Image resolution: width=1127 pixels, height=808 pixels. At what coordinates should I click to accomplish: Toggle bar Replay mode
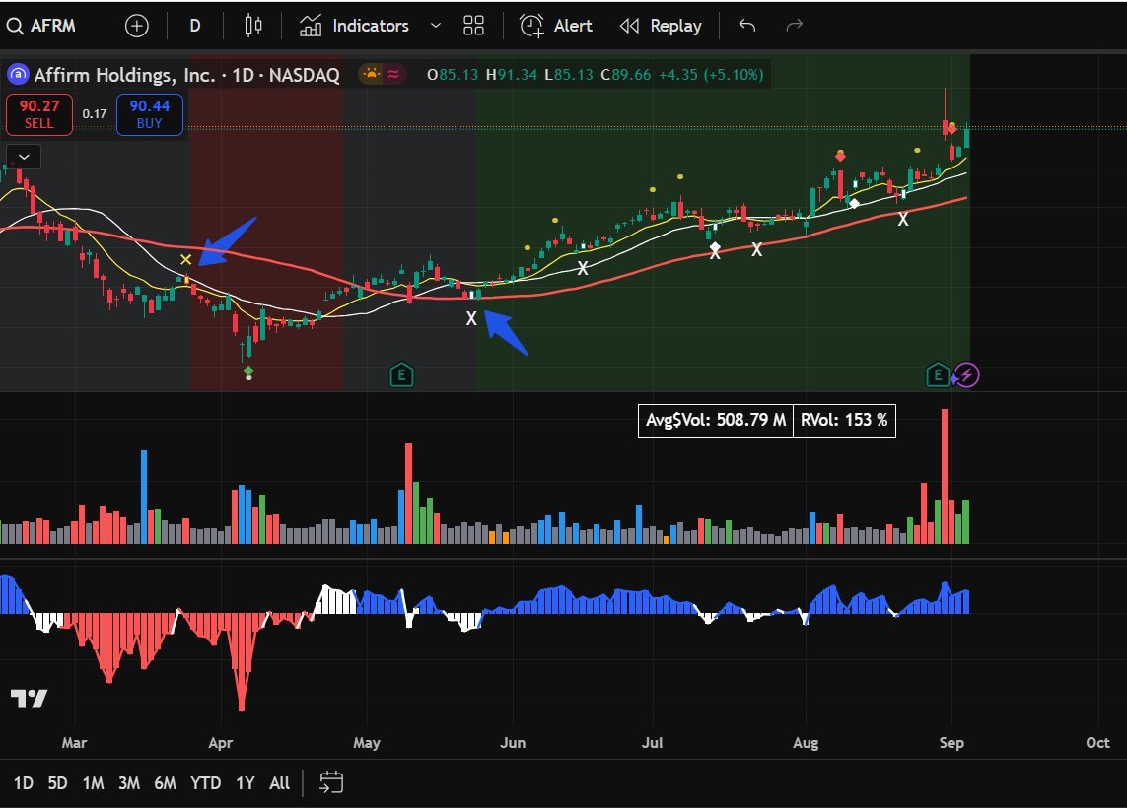click(661, 26)
